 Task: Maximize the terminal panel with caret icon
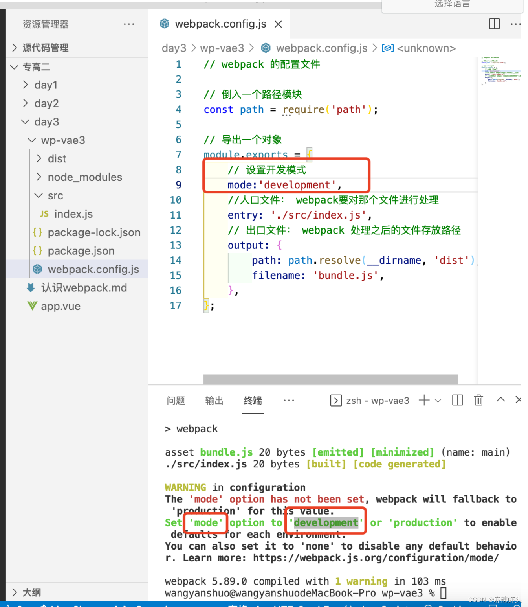pyautogui.click(x=500, y=399)
